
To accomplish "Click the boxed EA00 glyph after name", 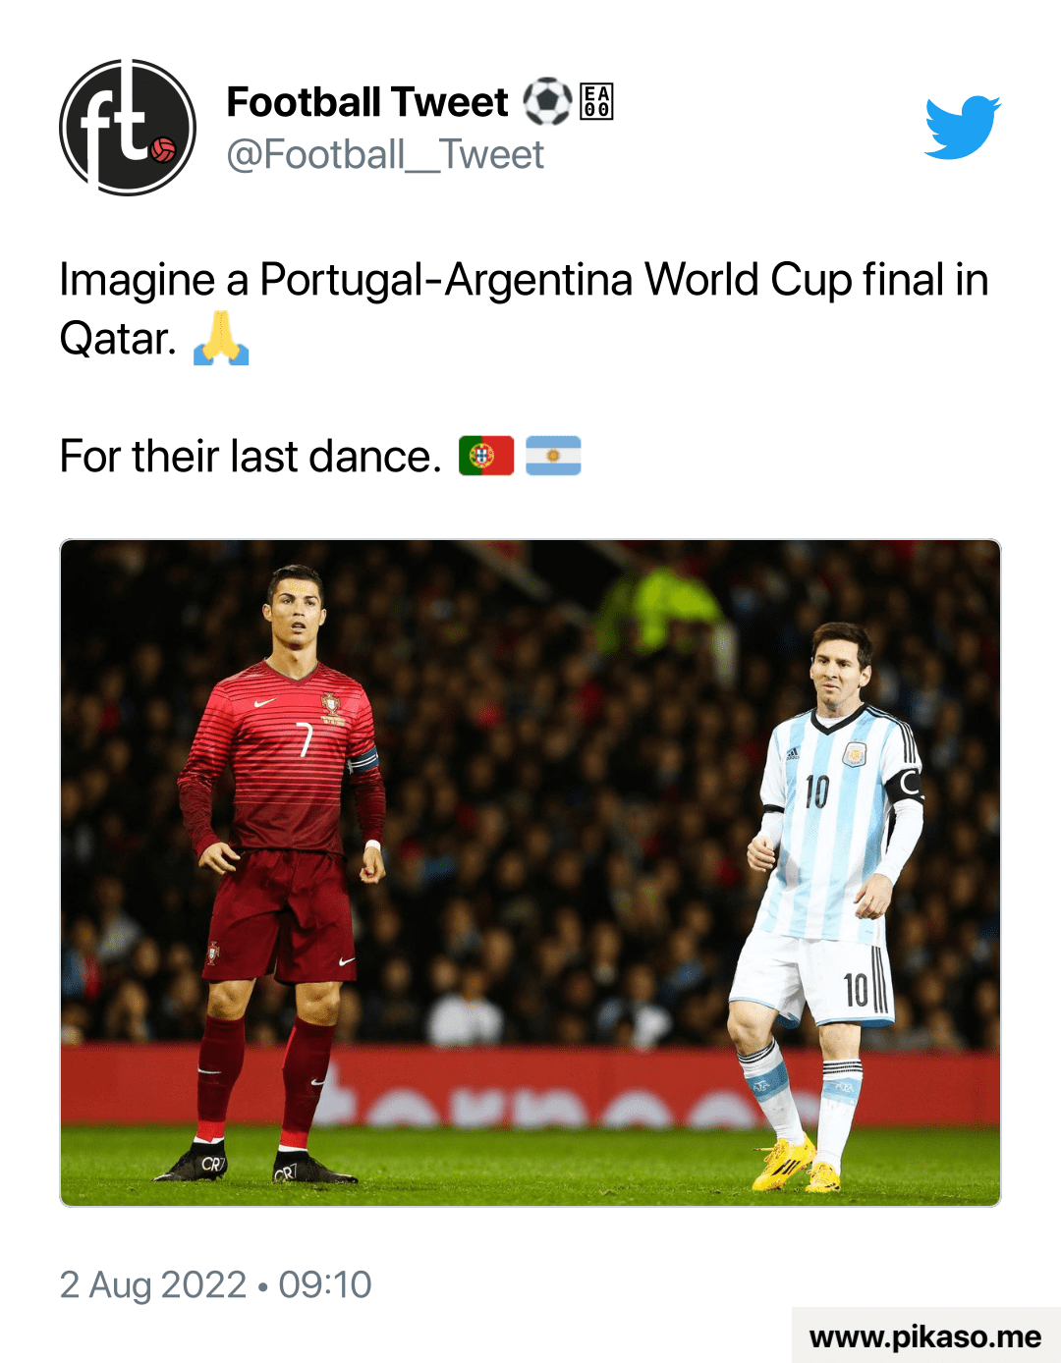I will click(x=596, y=102).
